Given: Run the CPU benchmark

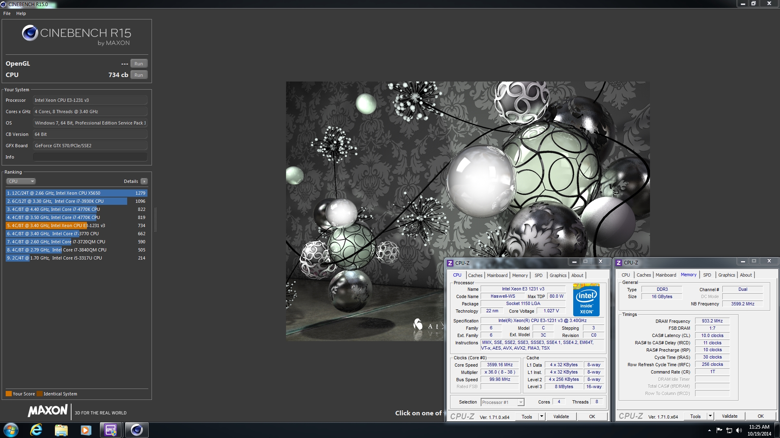Looking at the screenshot, I should (x=139, y=75).
